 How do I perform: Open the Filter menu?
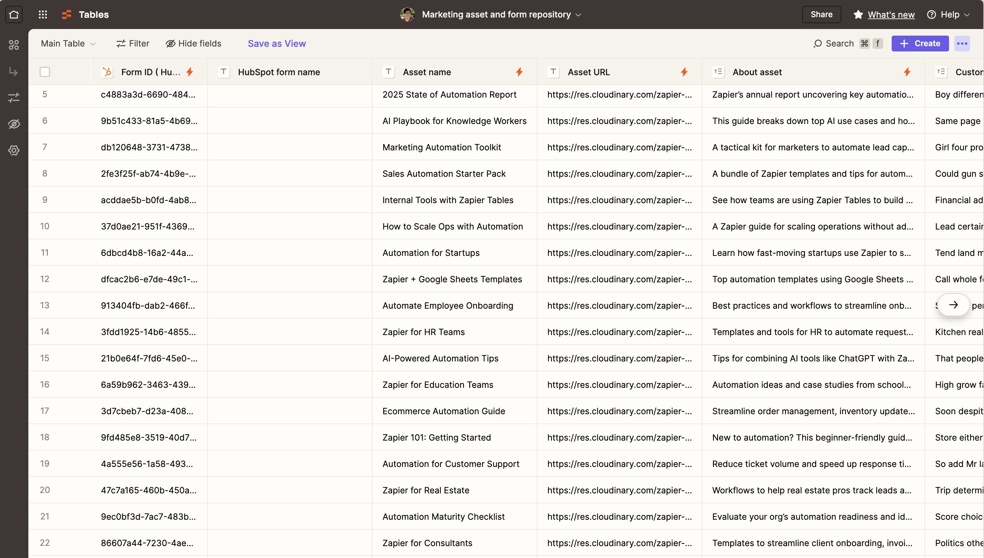point(133,44)
